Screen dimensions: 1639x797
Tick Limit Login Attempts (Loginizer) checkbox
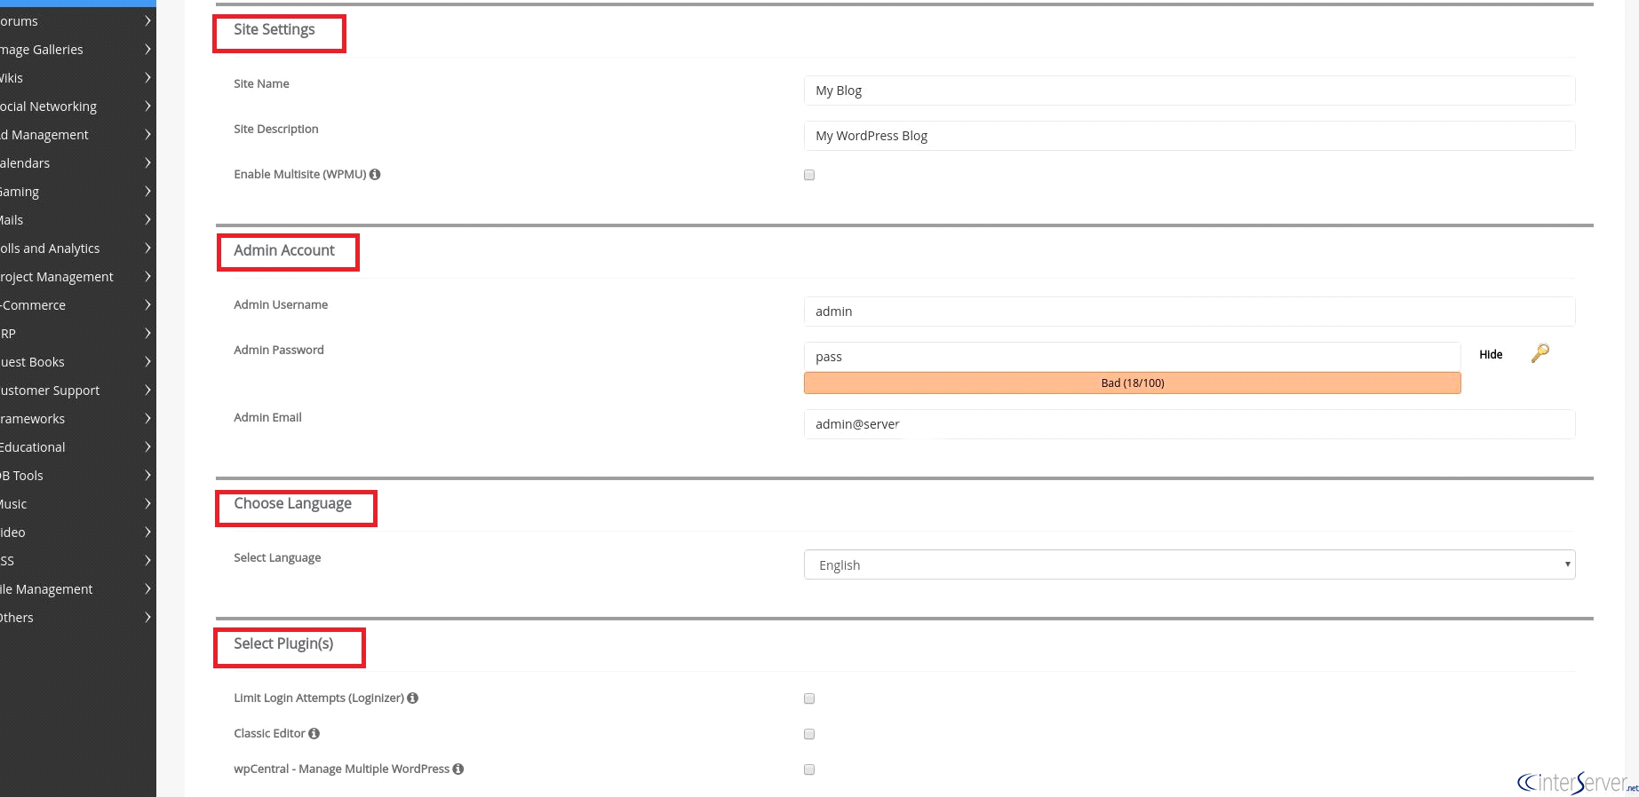809,698
